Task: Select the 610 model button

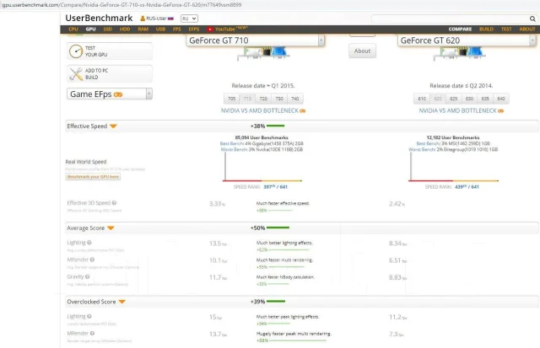Action: click(422, 99)
